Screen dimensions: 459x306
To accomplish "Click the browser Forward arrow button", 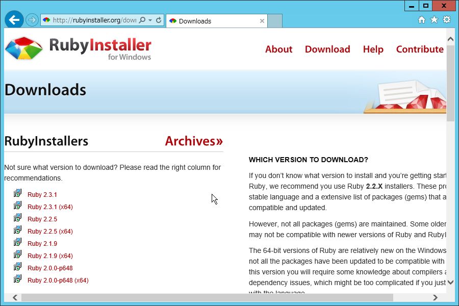I will (32, 20).
